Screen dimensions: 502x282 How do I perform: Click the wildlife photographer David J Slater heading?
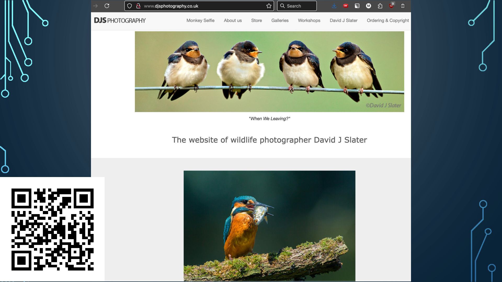[269, 140]
